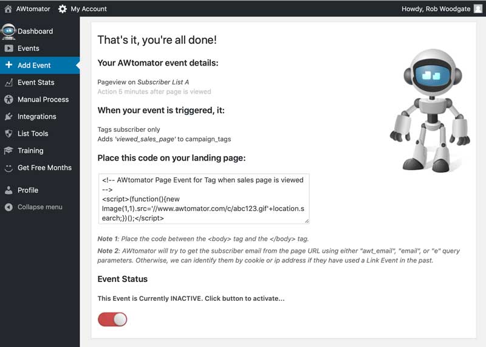486x347 pixels.
Task: Open Event Stats in sidebar
Action: pos(36,83)
